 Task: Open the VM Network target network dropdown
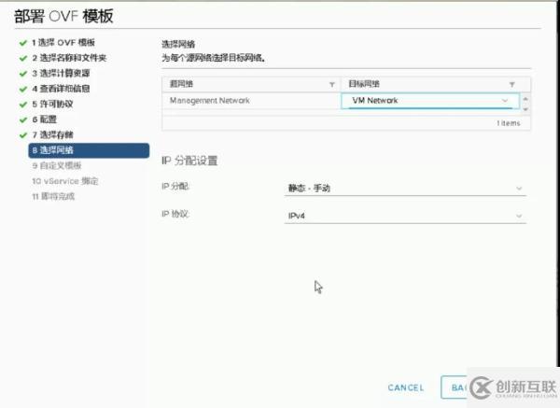[x=430, y=101]
